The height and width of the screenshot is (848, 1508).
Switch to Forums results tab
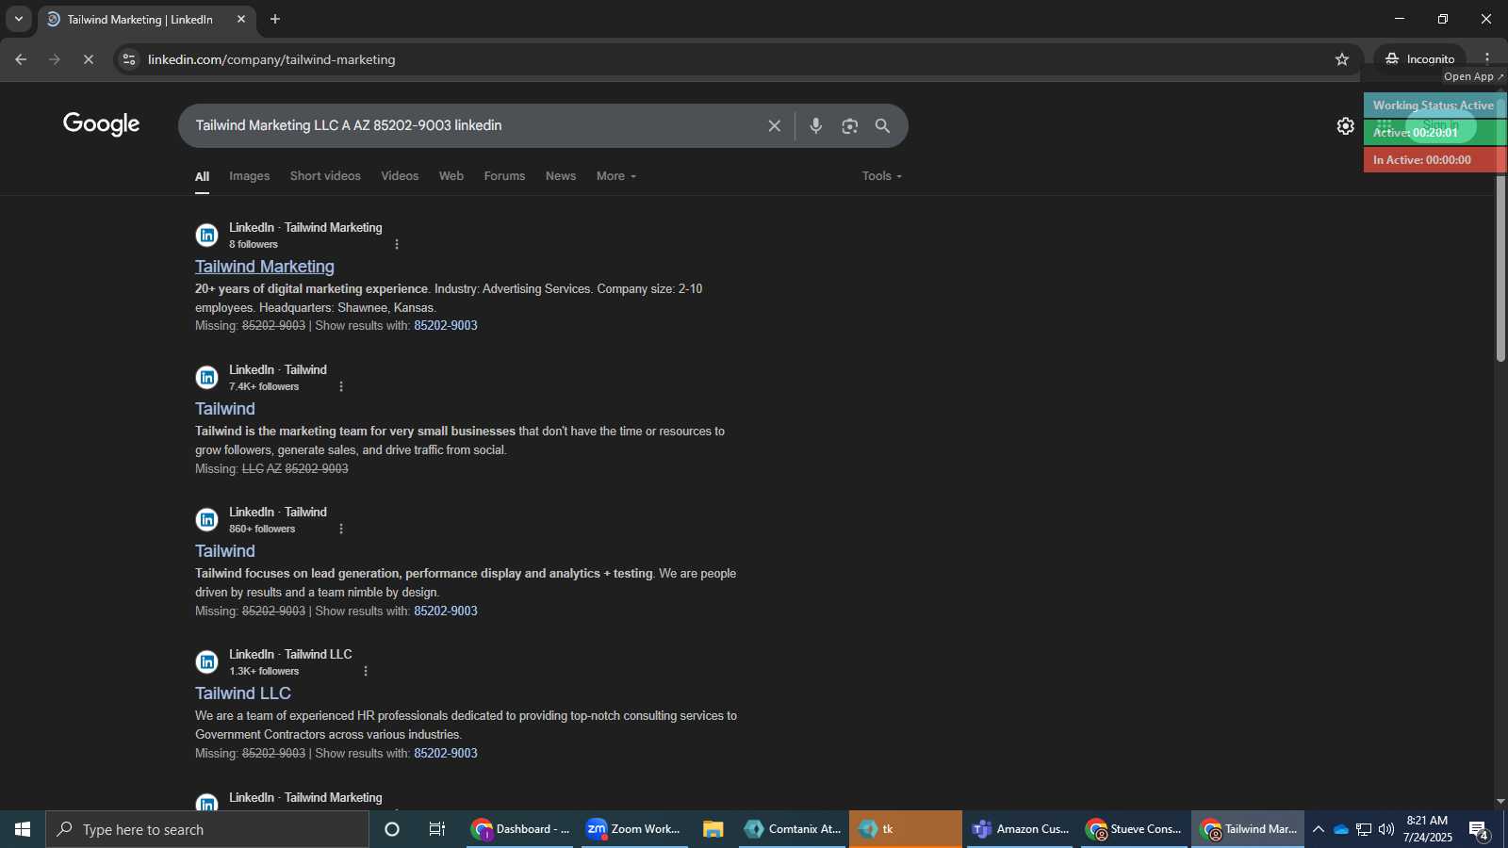504,176
